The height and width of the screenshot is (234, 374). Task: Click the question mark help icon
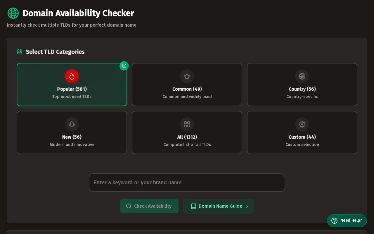coord(335,221)
